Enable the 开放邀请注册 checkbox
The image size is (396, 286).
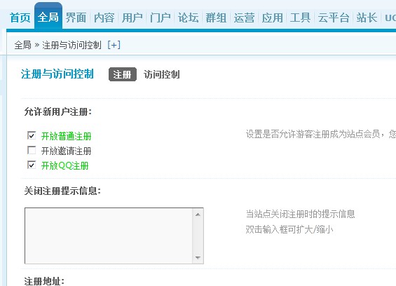(x=32, y=150)
